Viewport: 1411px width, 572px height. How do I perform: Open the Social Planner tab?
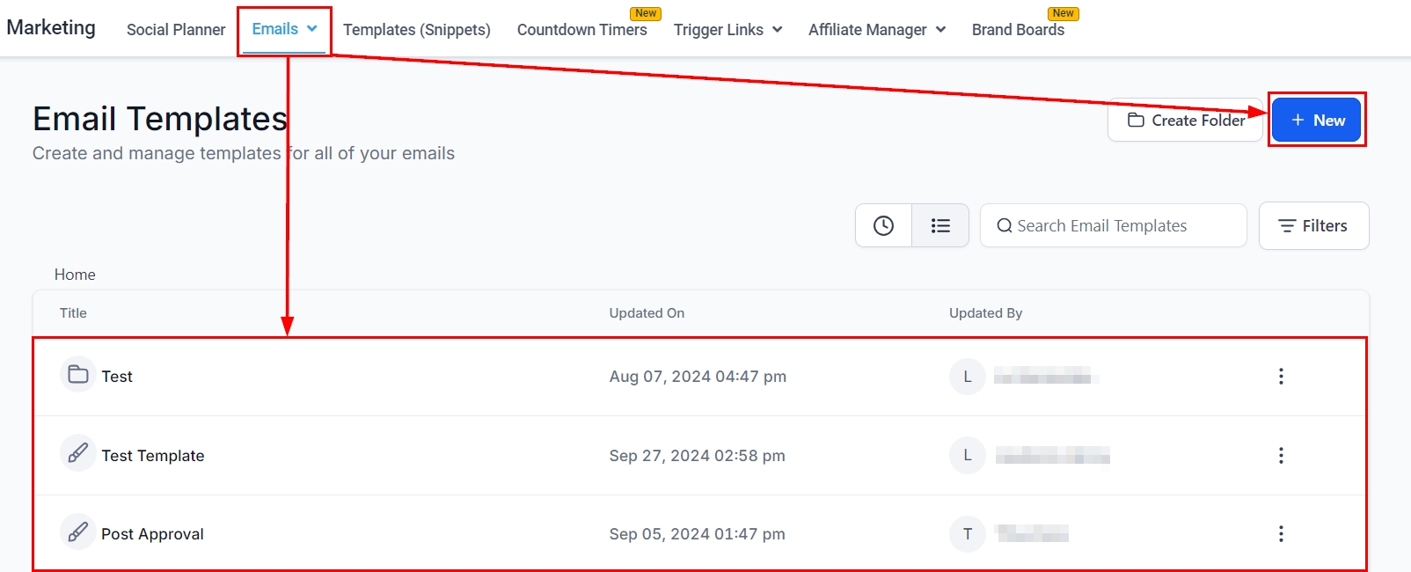(176, 30)
